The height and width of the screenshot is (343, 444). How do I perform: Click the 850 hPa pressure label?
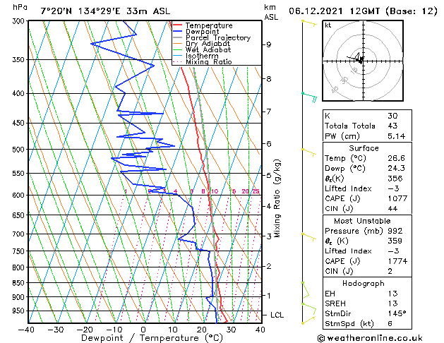pyautogui.click(x=18, y=283)
